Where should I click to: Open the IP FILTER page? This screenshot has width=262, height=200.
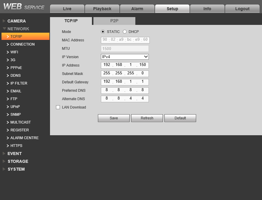click(x=19, y=83)
